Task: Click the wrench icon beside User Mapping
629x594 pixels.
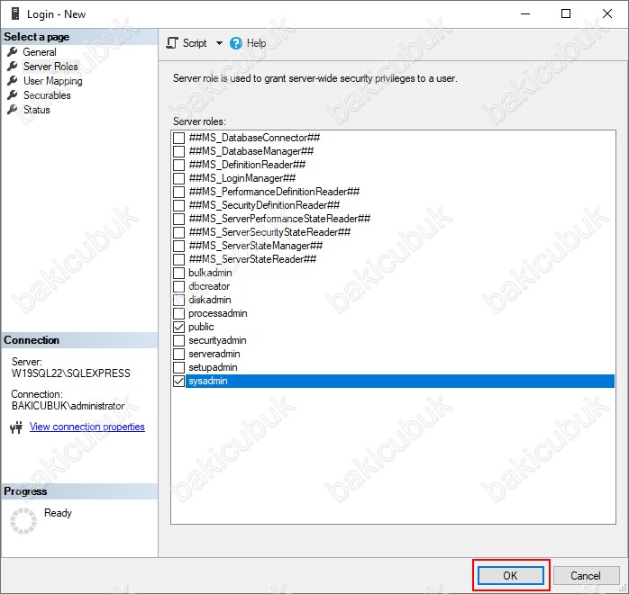Action: [x=13, y=81]
